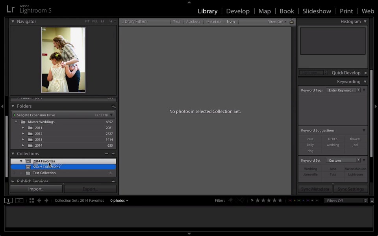Go forward with right arrow icon
The width and height of the screenshot is (378, 236).
(46, 201)
